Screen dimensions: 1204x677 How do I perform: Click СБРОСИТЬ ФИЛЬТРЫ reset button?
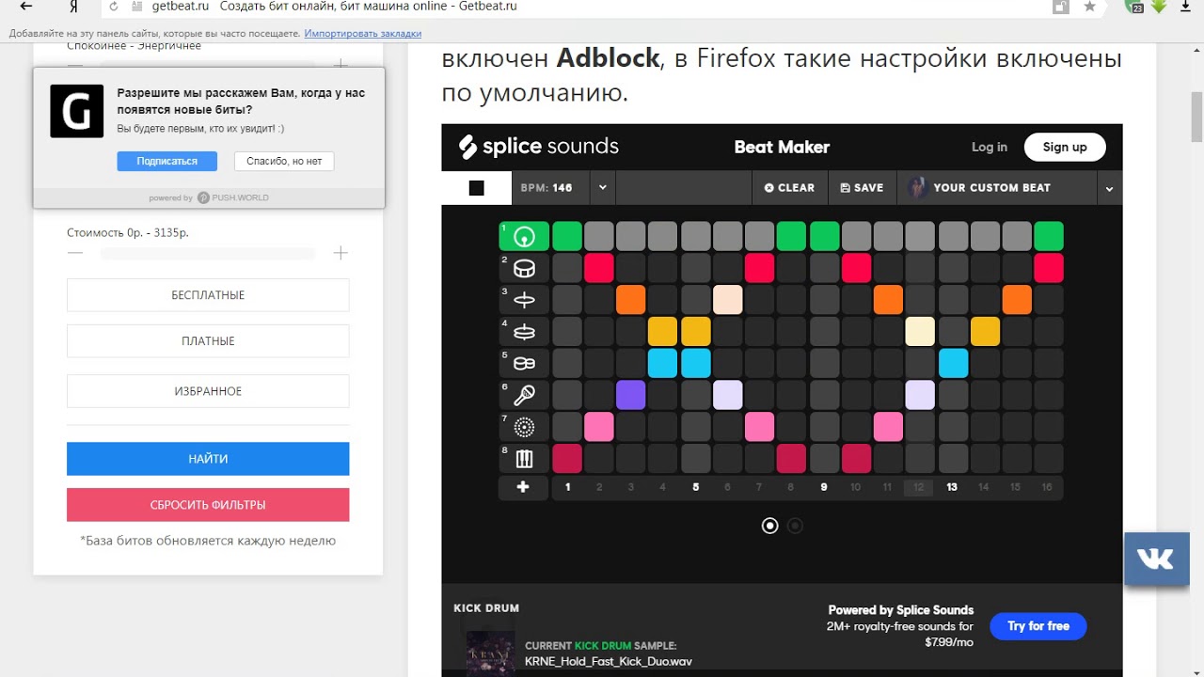pos(208,505)
